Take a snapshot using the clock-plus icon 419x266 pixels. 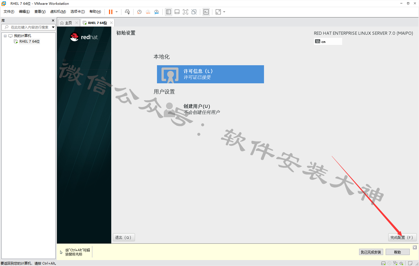139,12
